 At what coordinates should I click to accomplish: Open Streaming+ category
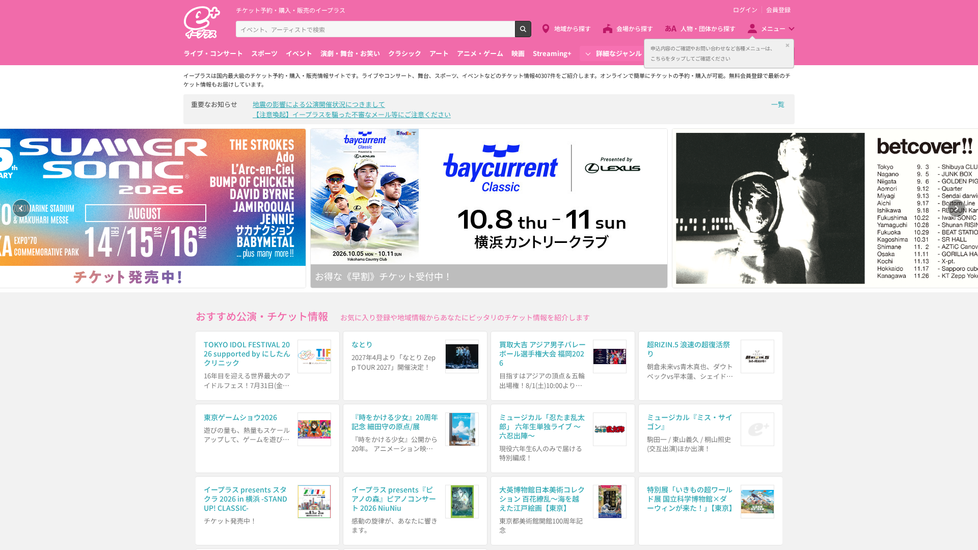tap(552, 53)
